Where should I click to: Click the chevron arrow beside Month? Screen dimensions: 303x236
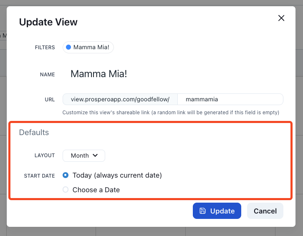[95, 156]
